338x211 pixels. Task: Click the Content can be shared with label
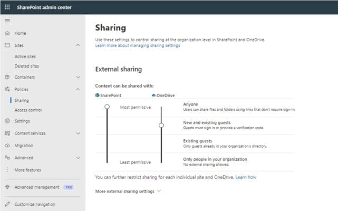click(x=124, y=86)
